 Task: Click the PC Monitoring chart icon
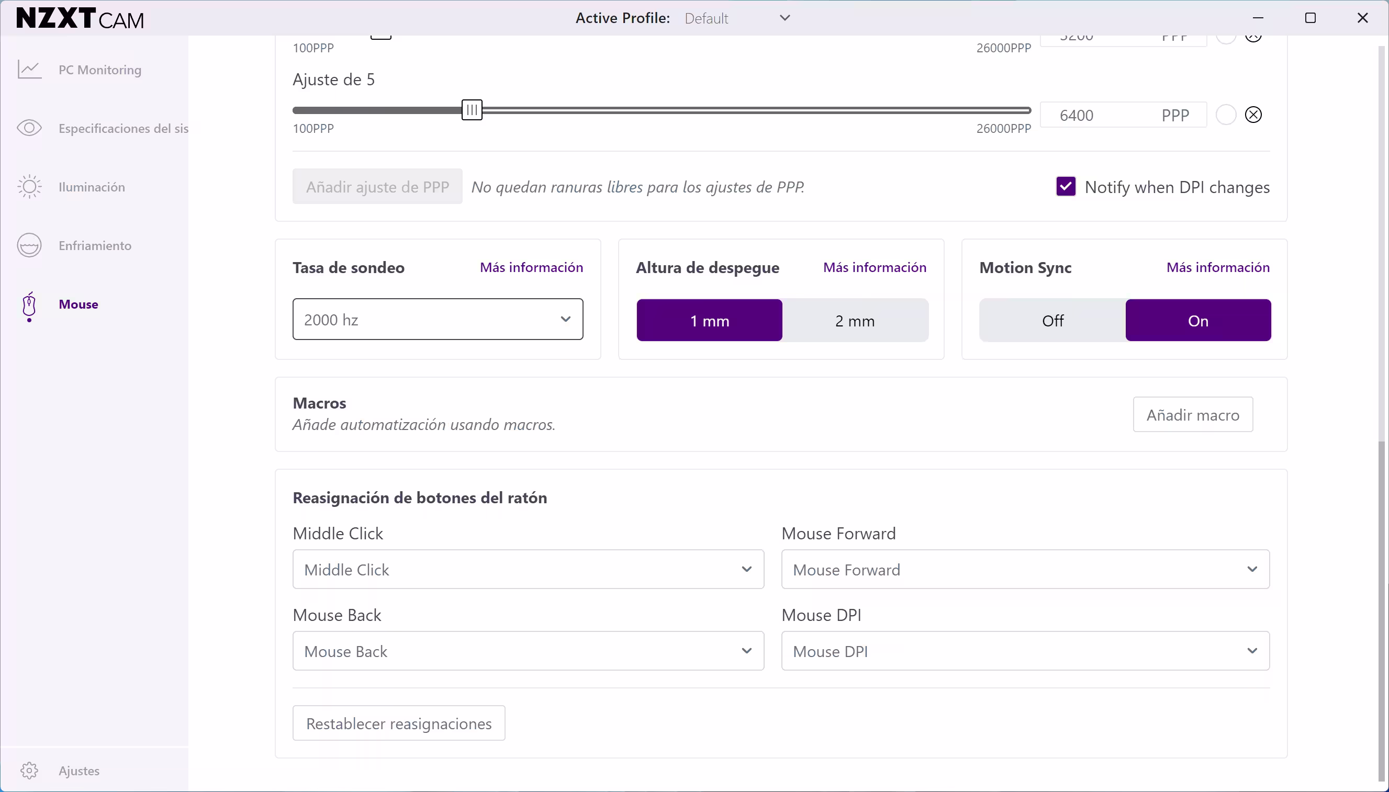point(29,70)
